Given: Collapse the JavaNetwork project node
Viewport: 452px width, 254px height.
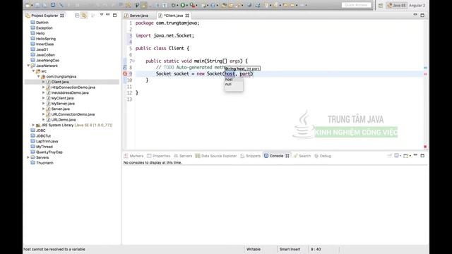Looking at the screenshot, I should point(28,66).
